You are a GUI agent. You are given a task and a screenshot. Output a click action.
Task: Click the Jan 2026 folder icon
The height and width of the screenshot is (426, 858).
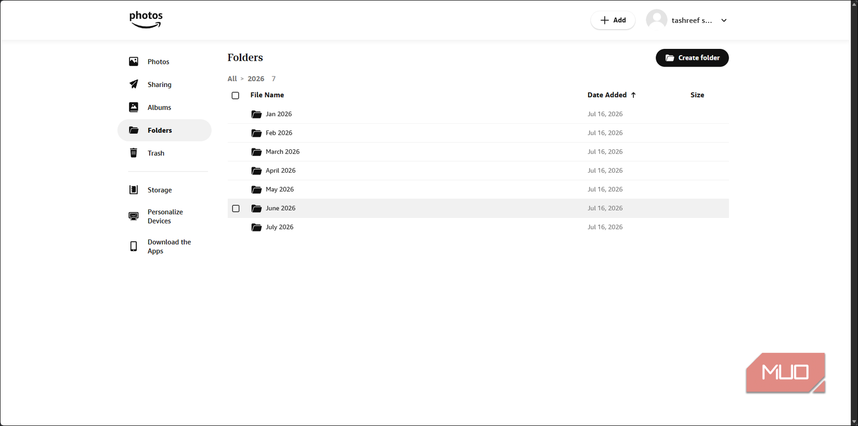[256, 114]
